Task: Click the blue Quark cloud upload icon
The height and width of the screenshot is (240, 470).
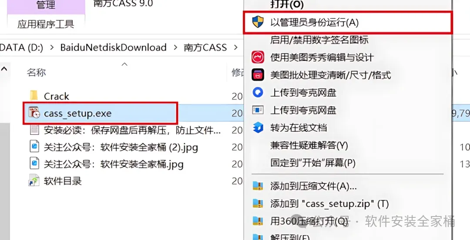Action: (x=258, y=92)
